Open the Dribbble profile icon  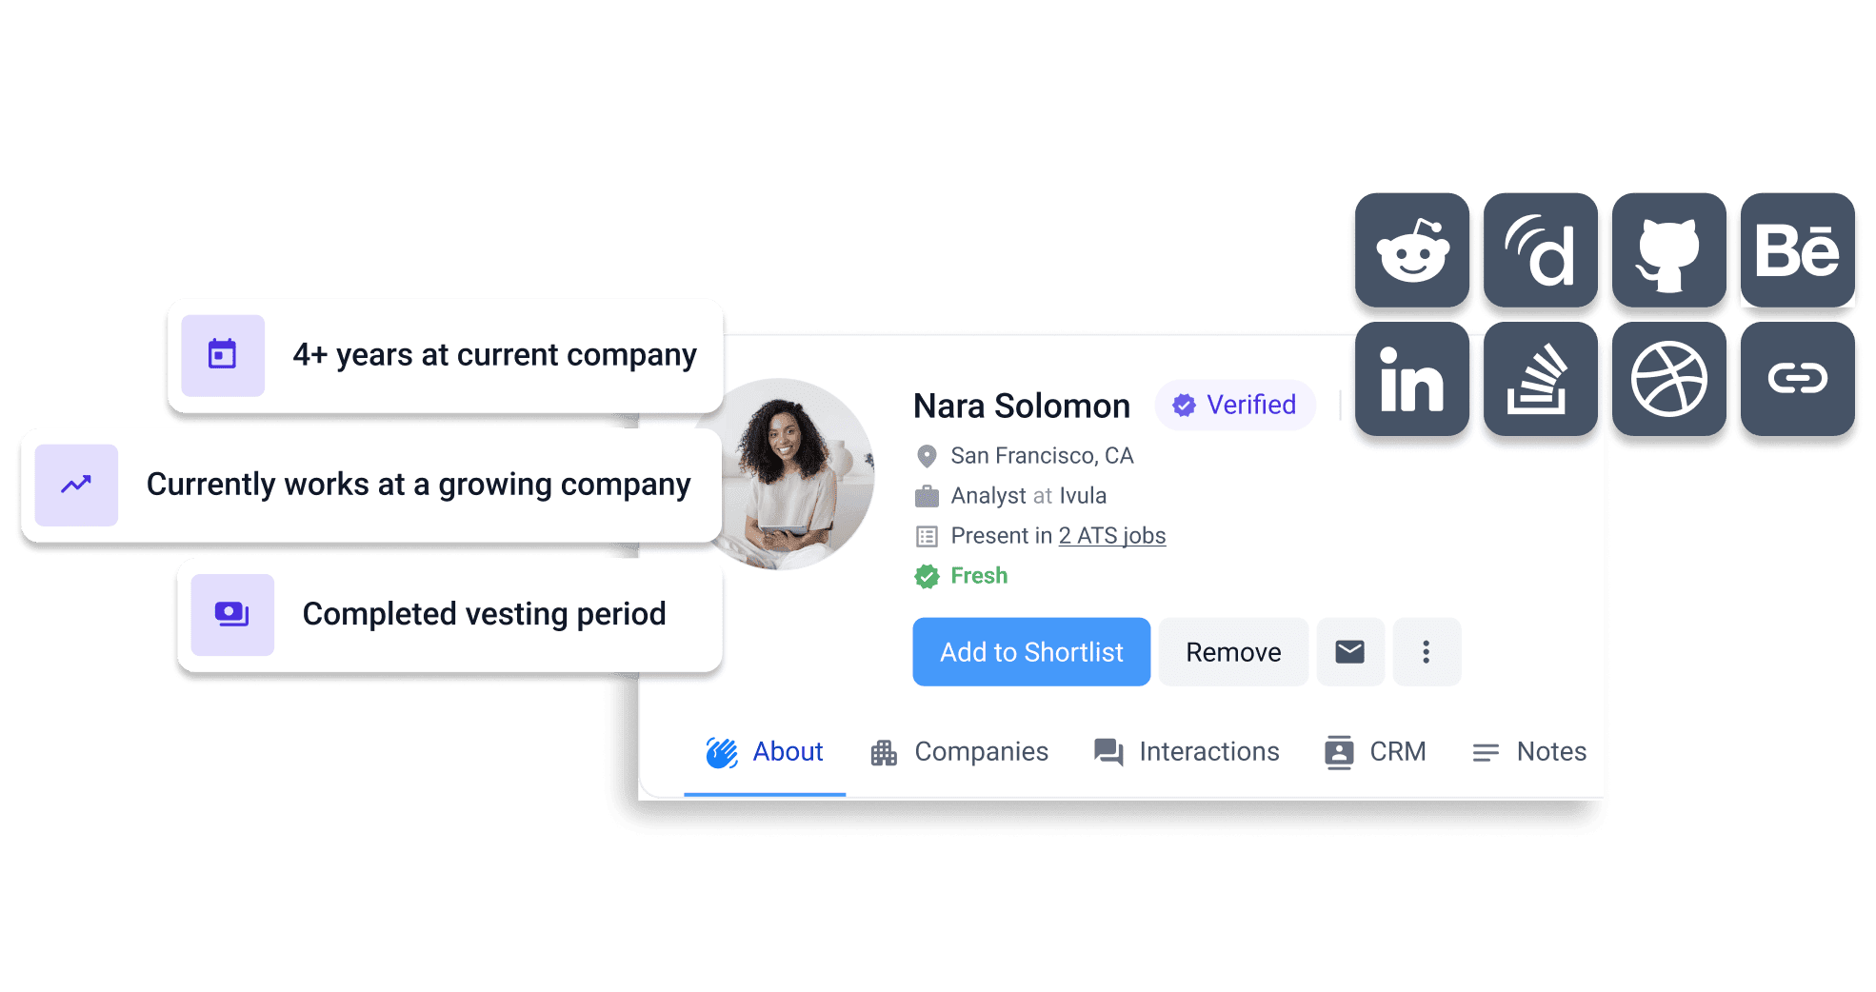point(1669,379)
